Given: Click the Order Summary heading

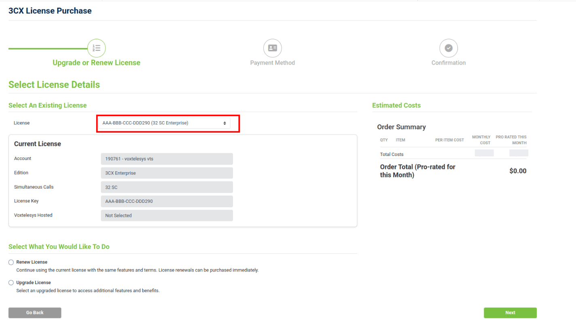Looking at the screenshot, I should point(401,127).
